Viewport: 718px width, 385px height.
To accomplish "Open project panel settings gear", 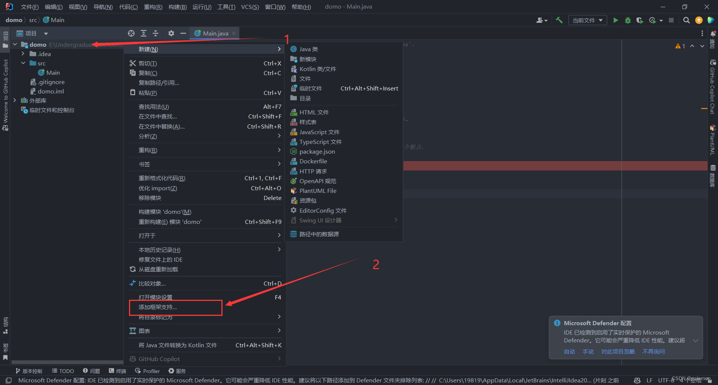I will coord(171,33).
